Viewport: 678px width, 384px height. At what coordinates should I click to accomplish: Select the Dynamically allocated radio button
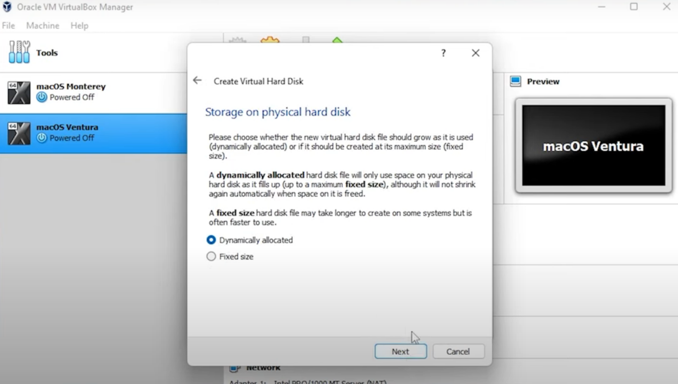pos(211,240)
